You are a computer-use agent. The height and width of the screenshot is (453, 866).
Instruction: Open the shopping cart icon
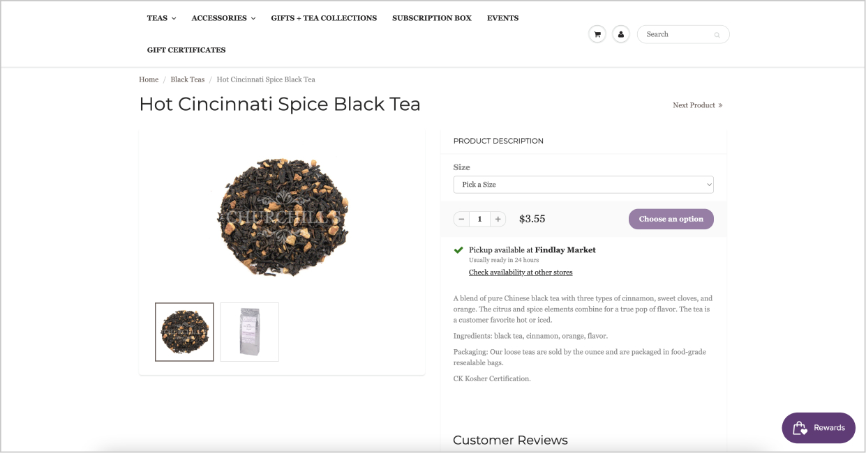597,34
